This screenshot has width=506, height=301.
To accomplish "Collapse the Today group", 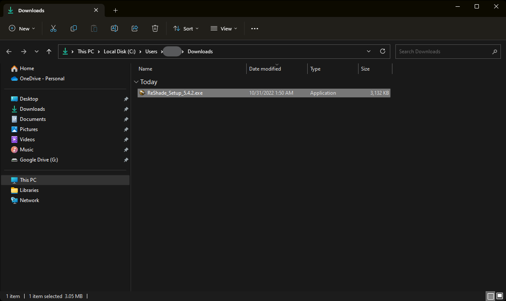I will tap(136, 82).
